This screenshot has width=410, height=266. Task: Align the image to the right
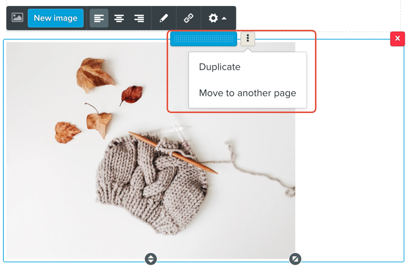[139, 18]
